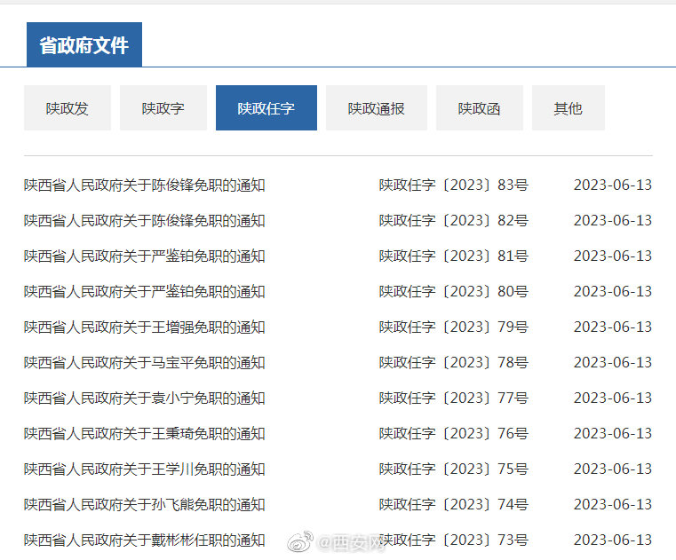Open the 陕政函 tab
This screenshot has width=676, height=560.
pyautogui.click(x=480, y=107)
